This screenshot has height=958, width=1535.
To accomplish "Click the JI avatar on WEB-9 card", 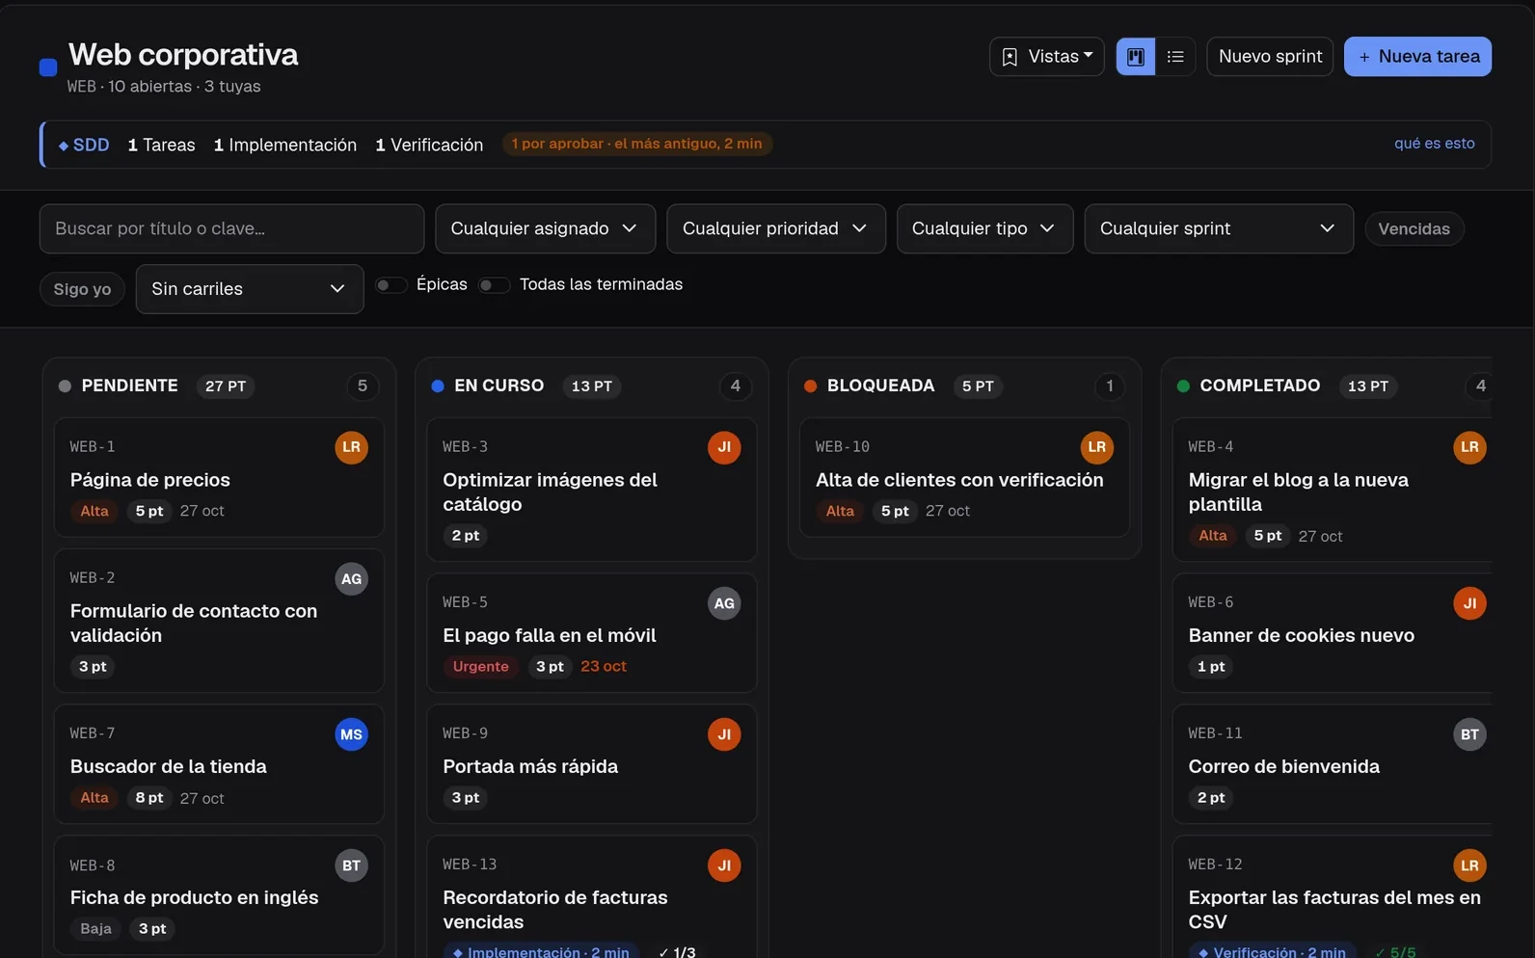I will 724,734.
